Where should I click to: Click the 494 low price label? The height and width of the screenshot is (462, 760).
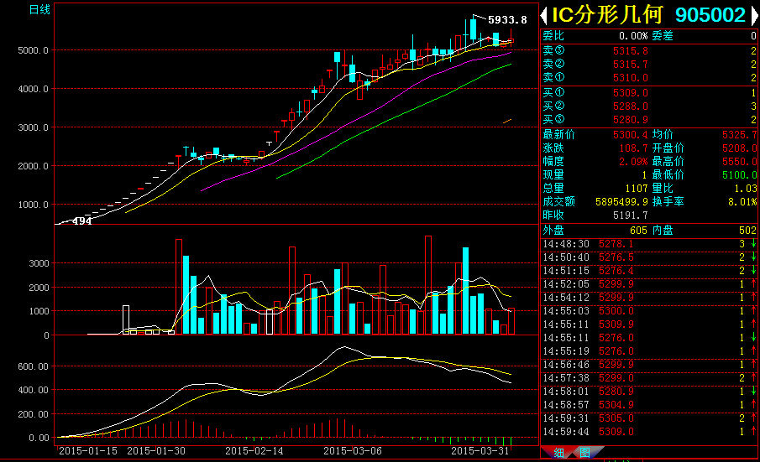[82, 221]
